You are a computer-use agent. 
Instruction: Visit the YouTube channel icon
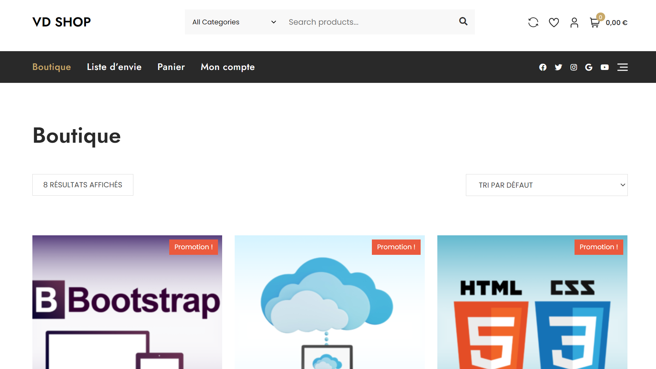click(x=605, y=67)
